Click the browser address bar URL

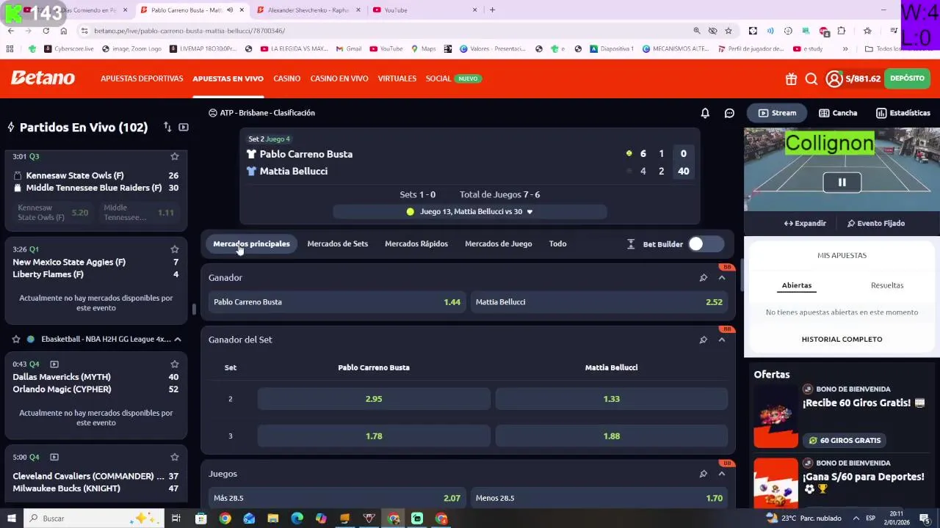click(x=189, y=31)
